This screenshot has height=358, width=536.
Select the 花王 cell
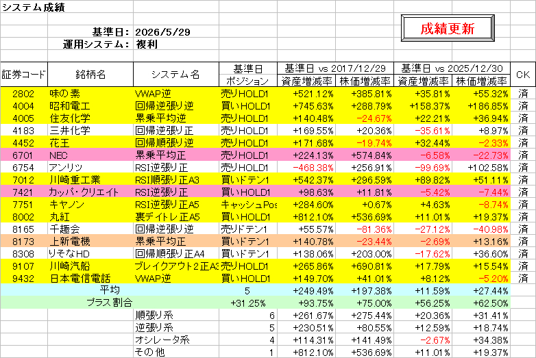90,143
